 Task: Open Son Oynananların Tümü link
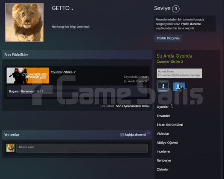(133, 106)
